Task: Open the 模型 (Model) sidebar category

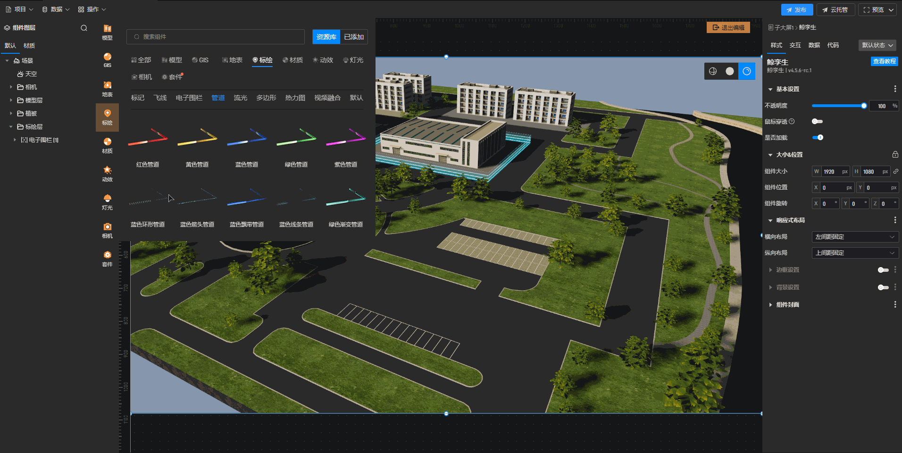Action: pos(107,32)
